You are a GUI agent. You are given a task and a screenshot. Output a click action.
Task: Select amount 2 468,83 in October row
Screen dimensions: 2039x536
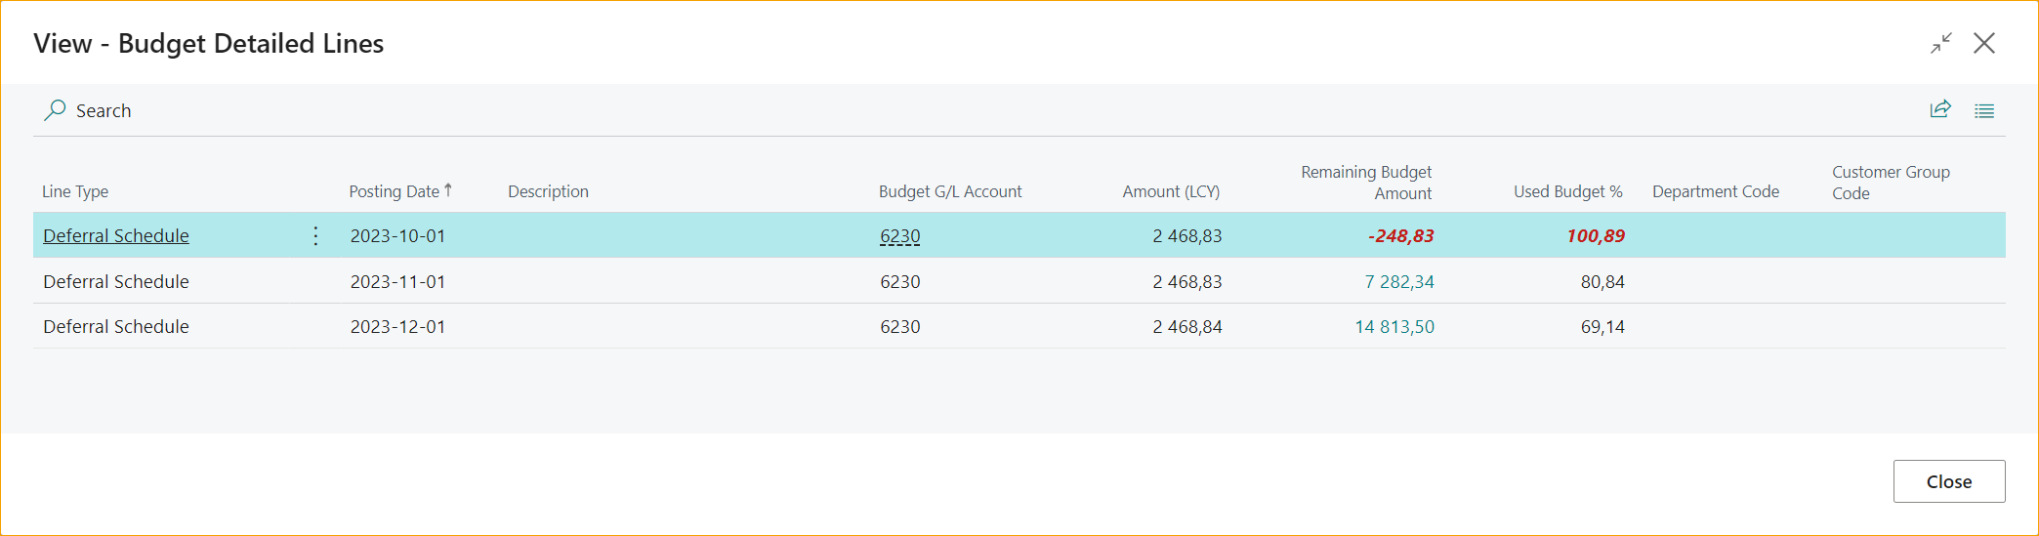point(1187,235)
